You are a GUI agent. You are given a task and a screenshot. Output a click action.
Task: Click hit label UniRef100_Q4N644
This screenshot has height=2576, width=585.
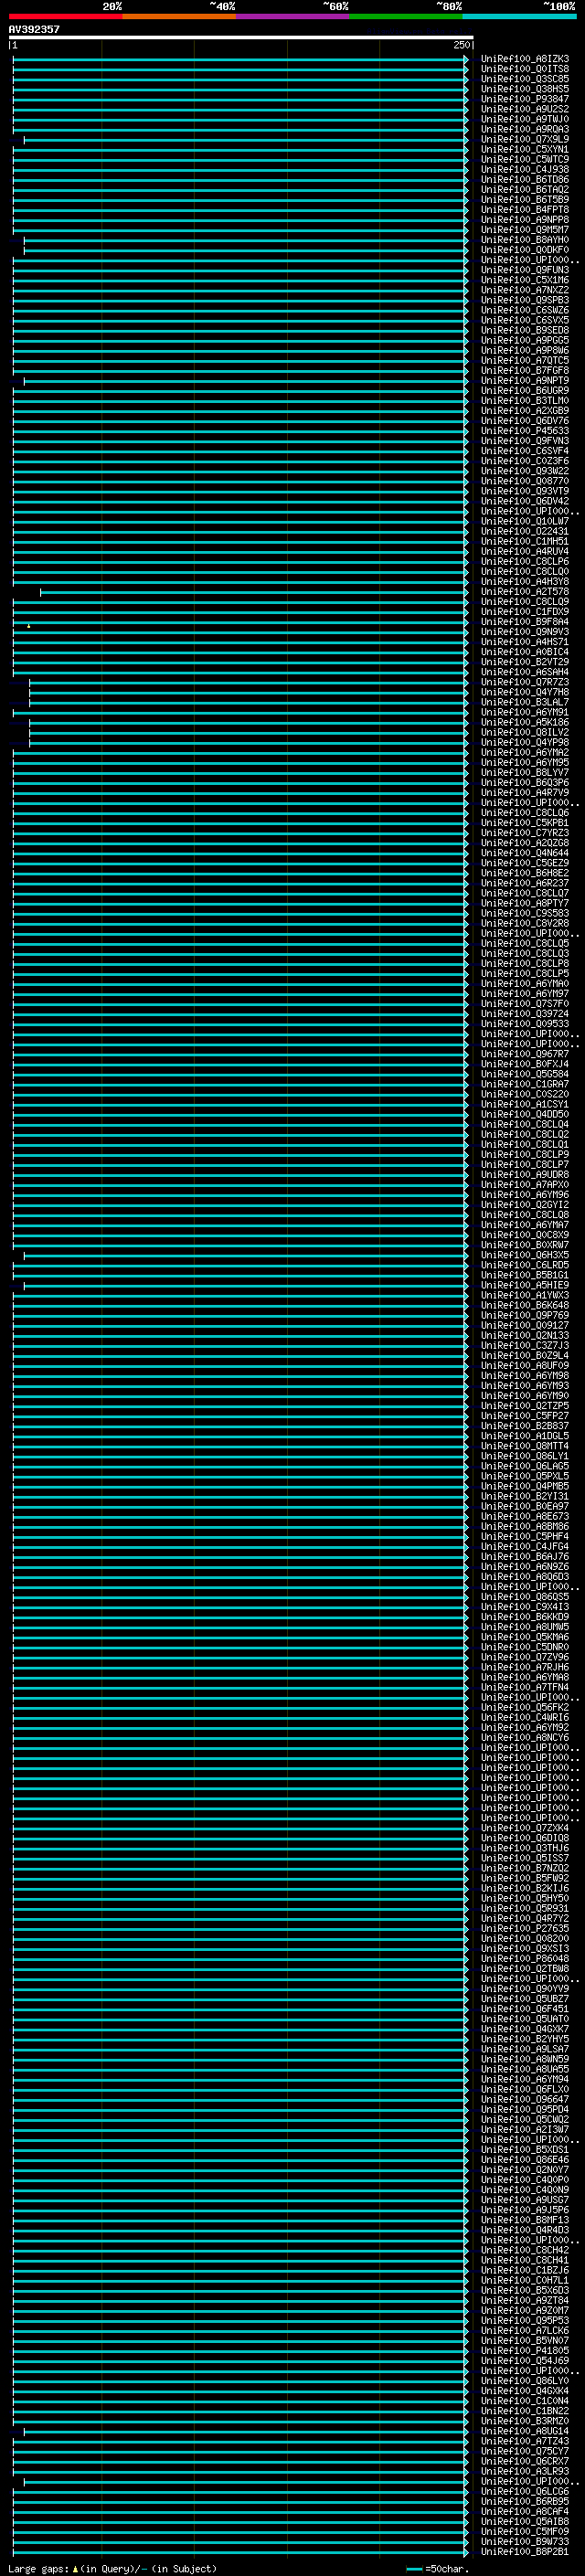[x=525, y=853]
